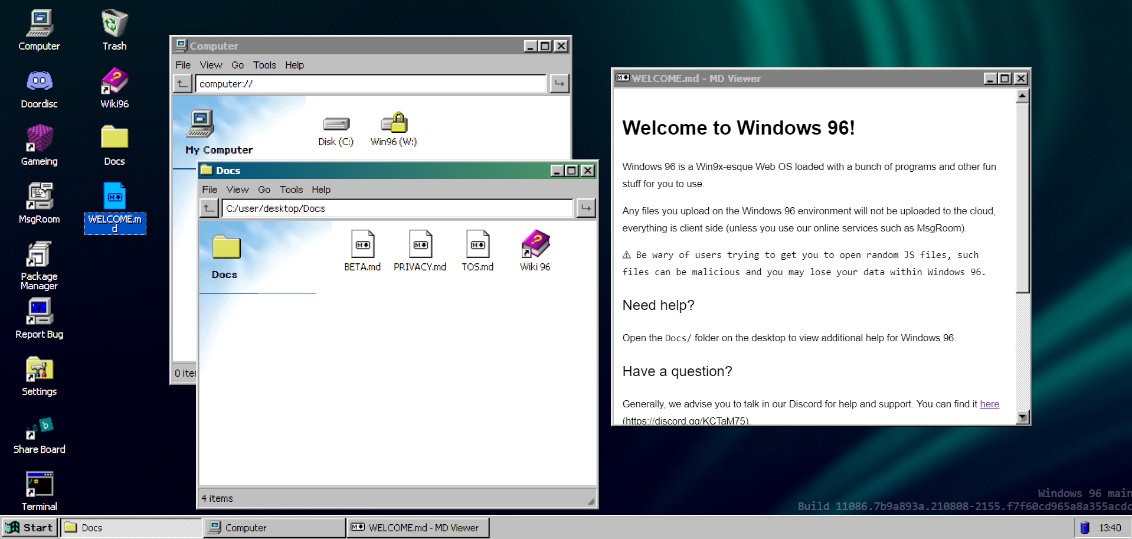The width and height of the screenshot is (1132, 539).
Task: Click the go arrow button in Docs window
Action: point(585,208)
